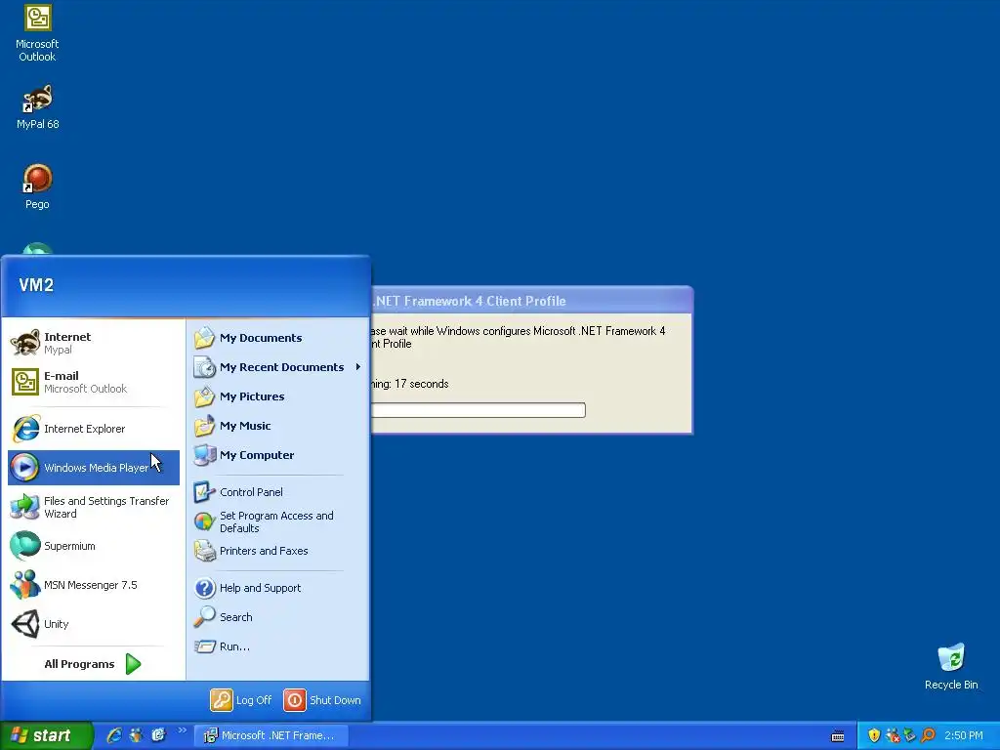The width and height of the screenshot is (1000, 750).
Task: Open MSN Messenger 7.5 entry
Action: (94, 585)
